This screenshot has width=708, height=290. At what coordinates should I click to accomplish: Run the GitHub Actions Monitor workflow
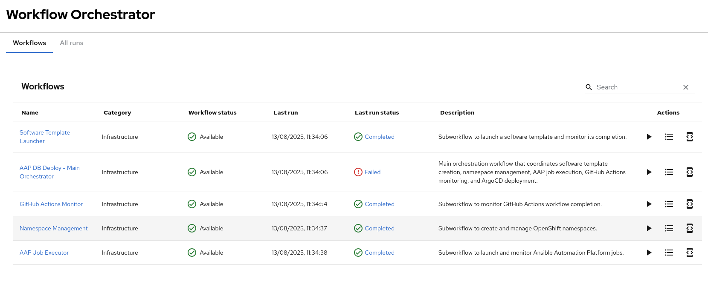point(649,204)
